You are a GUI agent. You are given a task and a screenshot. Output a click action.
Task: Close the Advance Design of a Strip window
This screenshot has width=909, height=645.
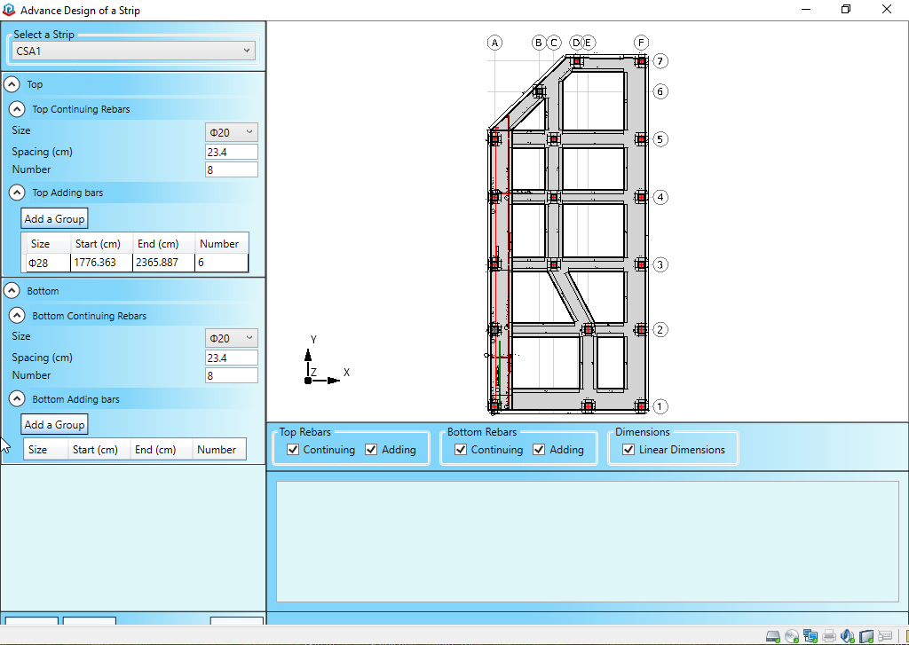pyautogui.click(x=887, y=9)
